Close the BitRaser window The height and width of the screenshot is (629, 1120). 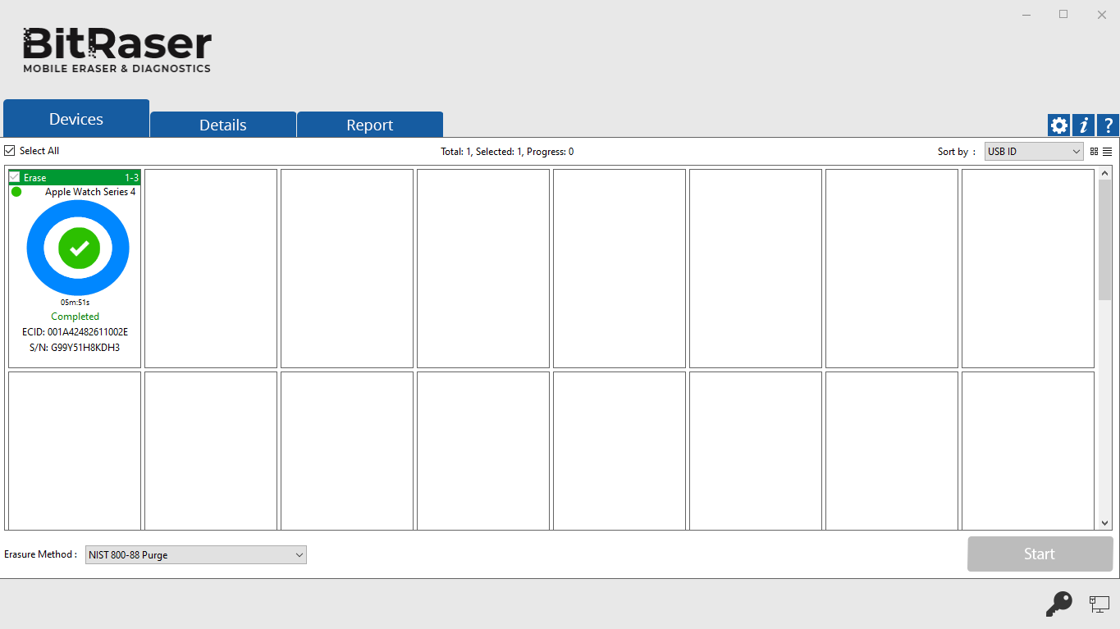(x=1102, y=15)
